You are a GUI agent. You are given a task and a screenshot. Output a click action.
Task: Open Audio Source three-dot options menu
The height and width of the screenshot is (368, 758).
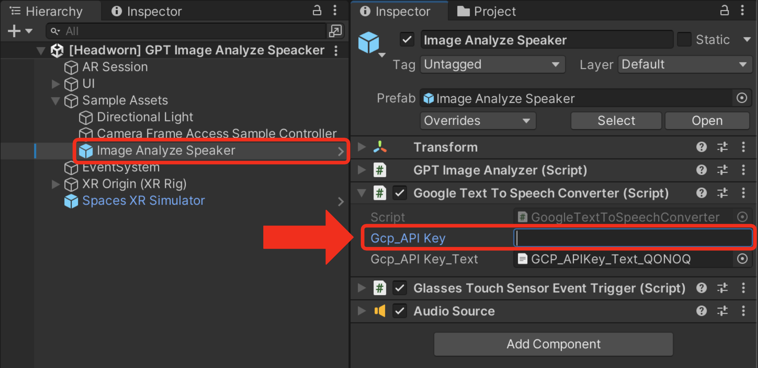(x=744, y=311)
